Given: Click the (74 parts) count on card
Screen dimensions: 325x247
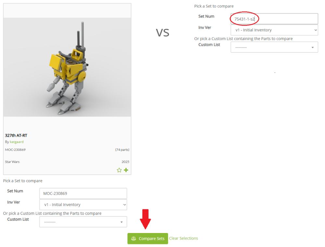Looking at the screenshot, I should (122, 150).
